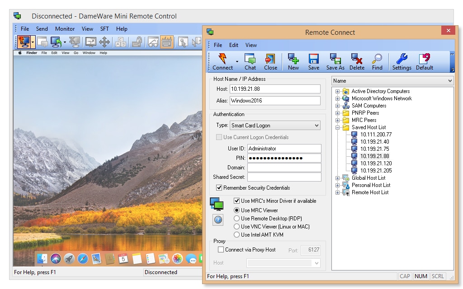The height and width of the screenshot is (289, 463).
Task: Open the Authentication Type dropdown
Action: pyautogui.click(x=275, y=126)
